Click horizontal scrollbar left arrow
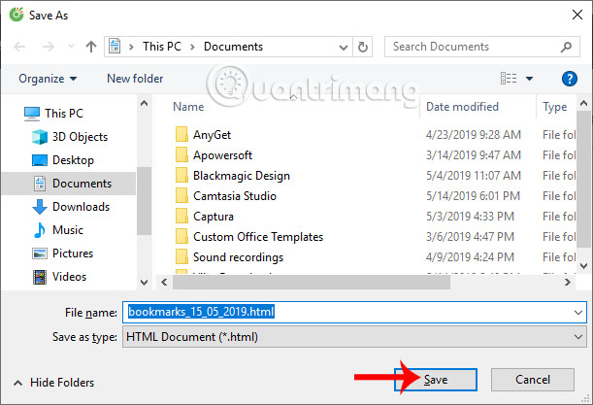The height and width of the screenshot is (405, 593). coord(164,282)
